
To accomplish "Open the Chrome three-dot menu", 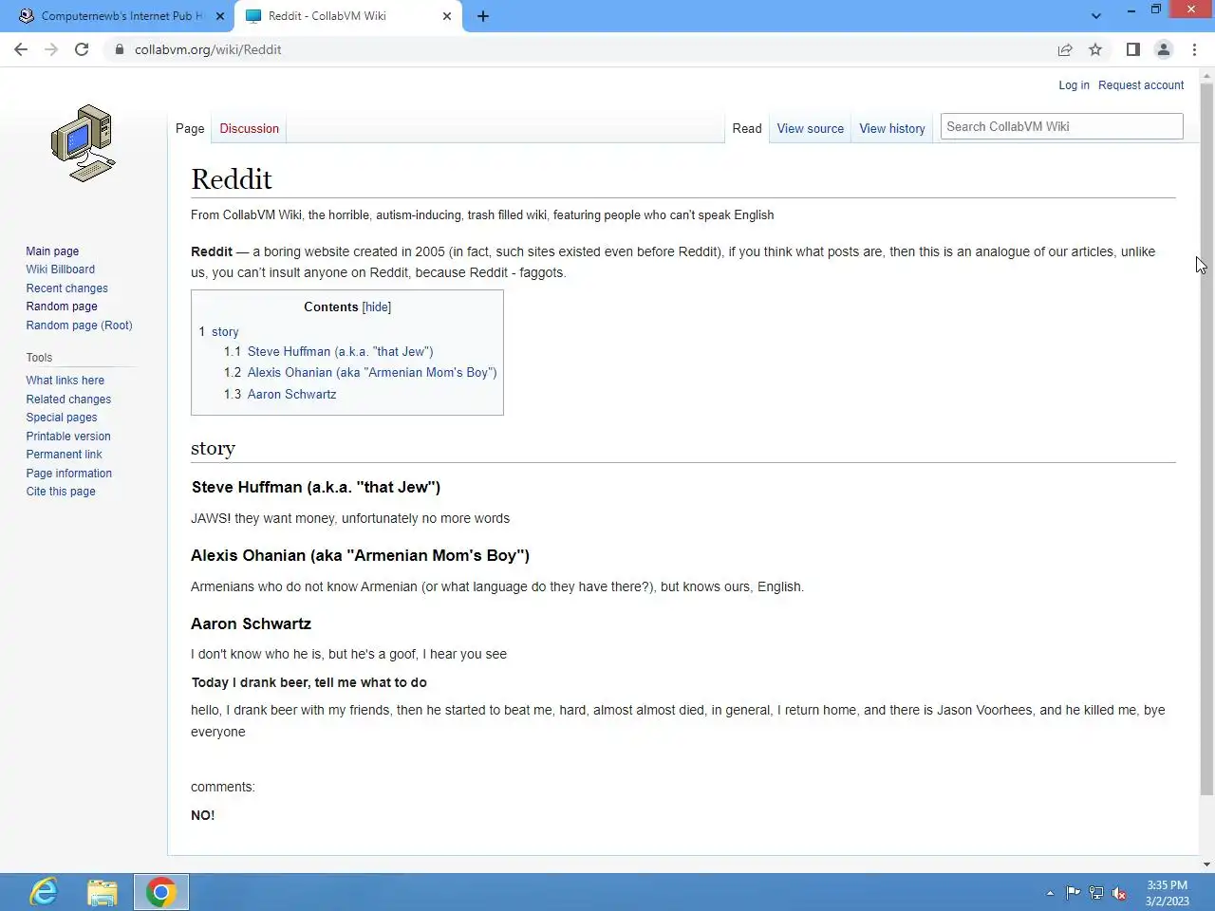I will (1195, 49).
